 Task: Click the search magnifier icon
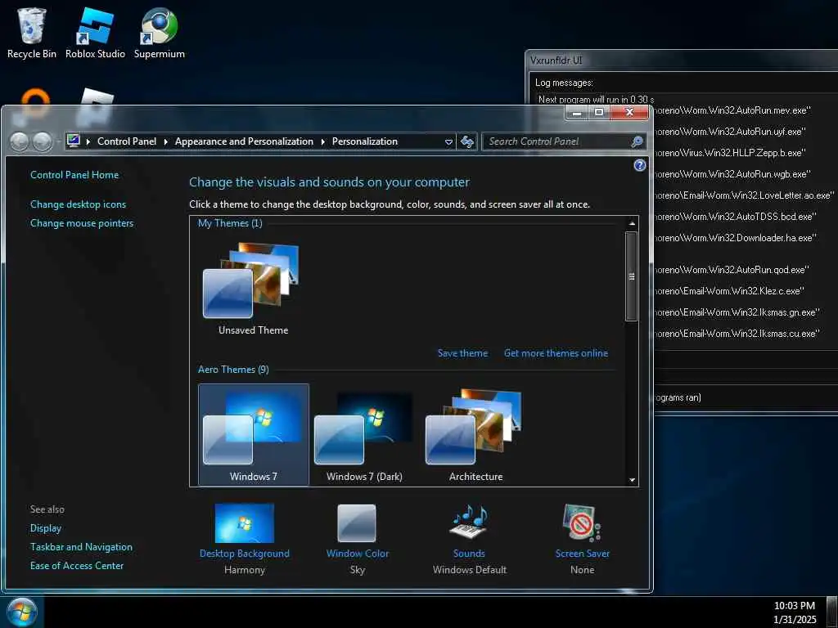pos(637,141)
